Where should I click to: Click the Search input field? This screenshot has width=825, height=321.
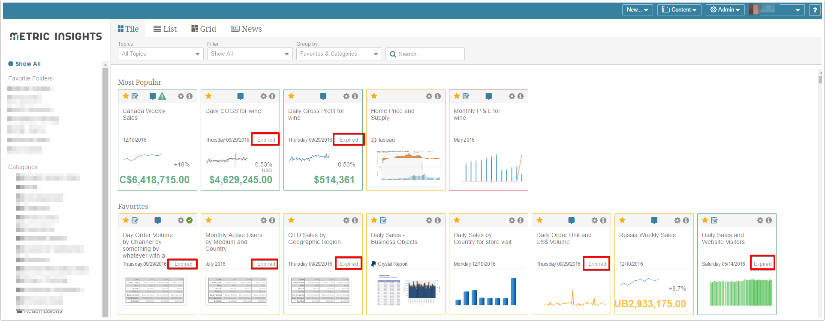pos(425,54)
